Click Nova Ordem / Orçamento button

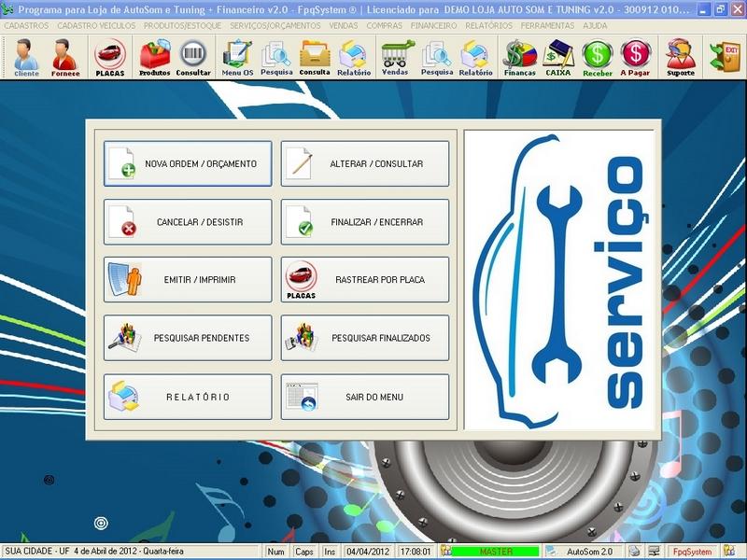coord(188,164)
